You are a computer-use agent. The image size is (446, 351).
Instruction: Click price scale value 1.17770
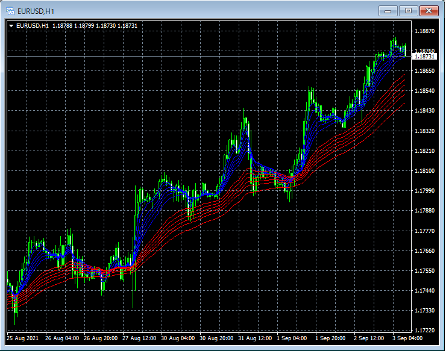425,231
